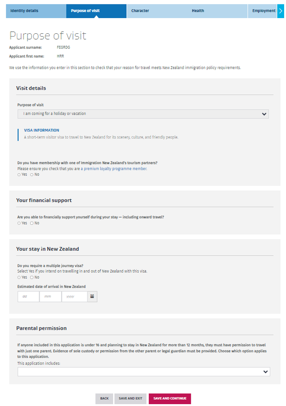
Task: Open the Health tab
Action: (x=198, y=10)
